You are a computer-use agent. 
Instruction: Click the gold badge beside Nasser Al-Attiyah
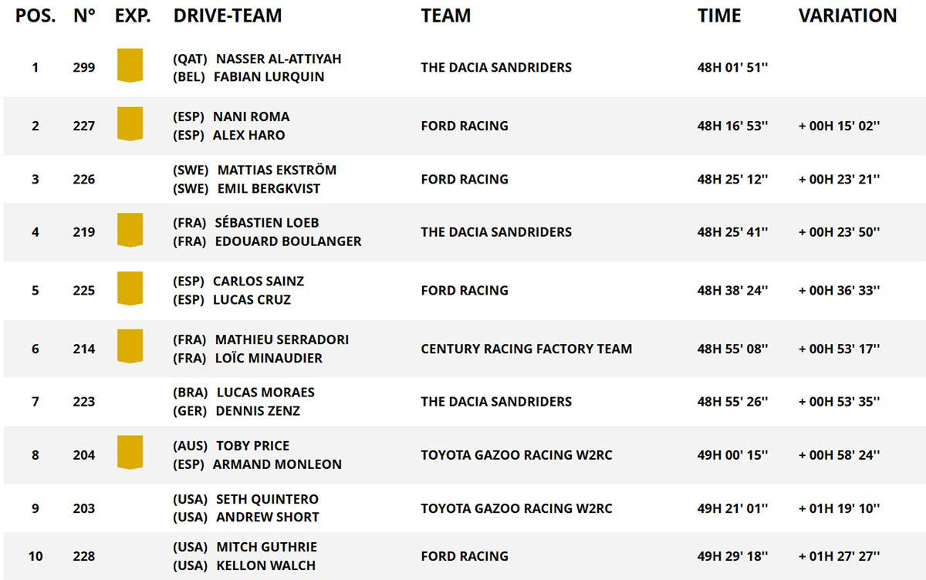130,65
